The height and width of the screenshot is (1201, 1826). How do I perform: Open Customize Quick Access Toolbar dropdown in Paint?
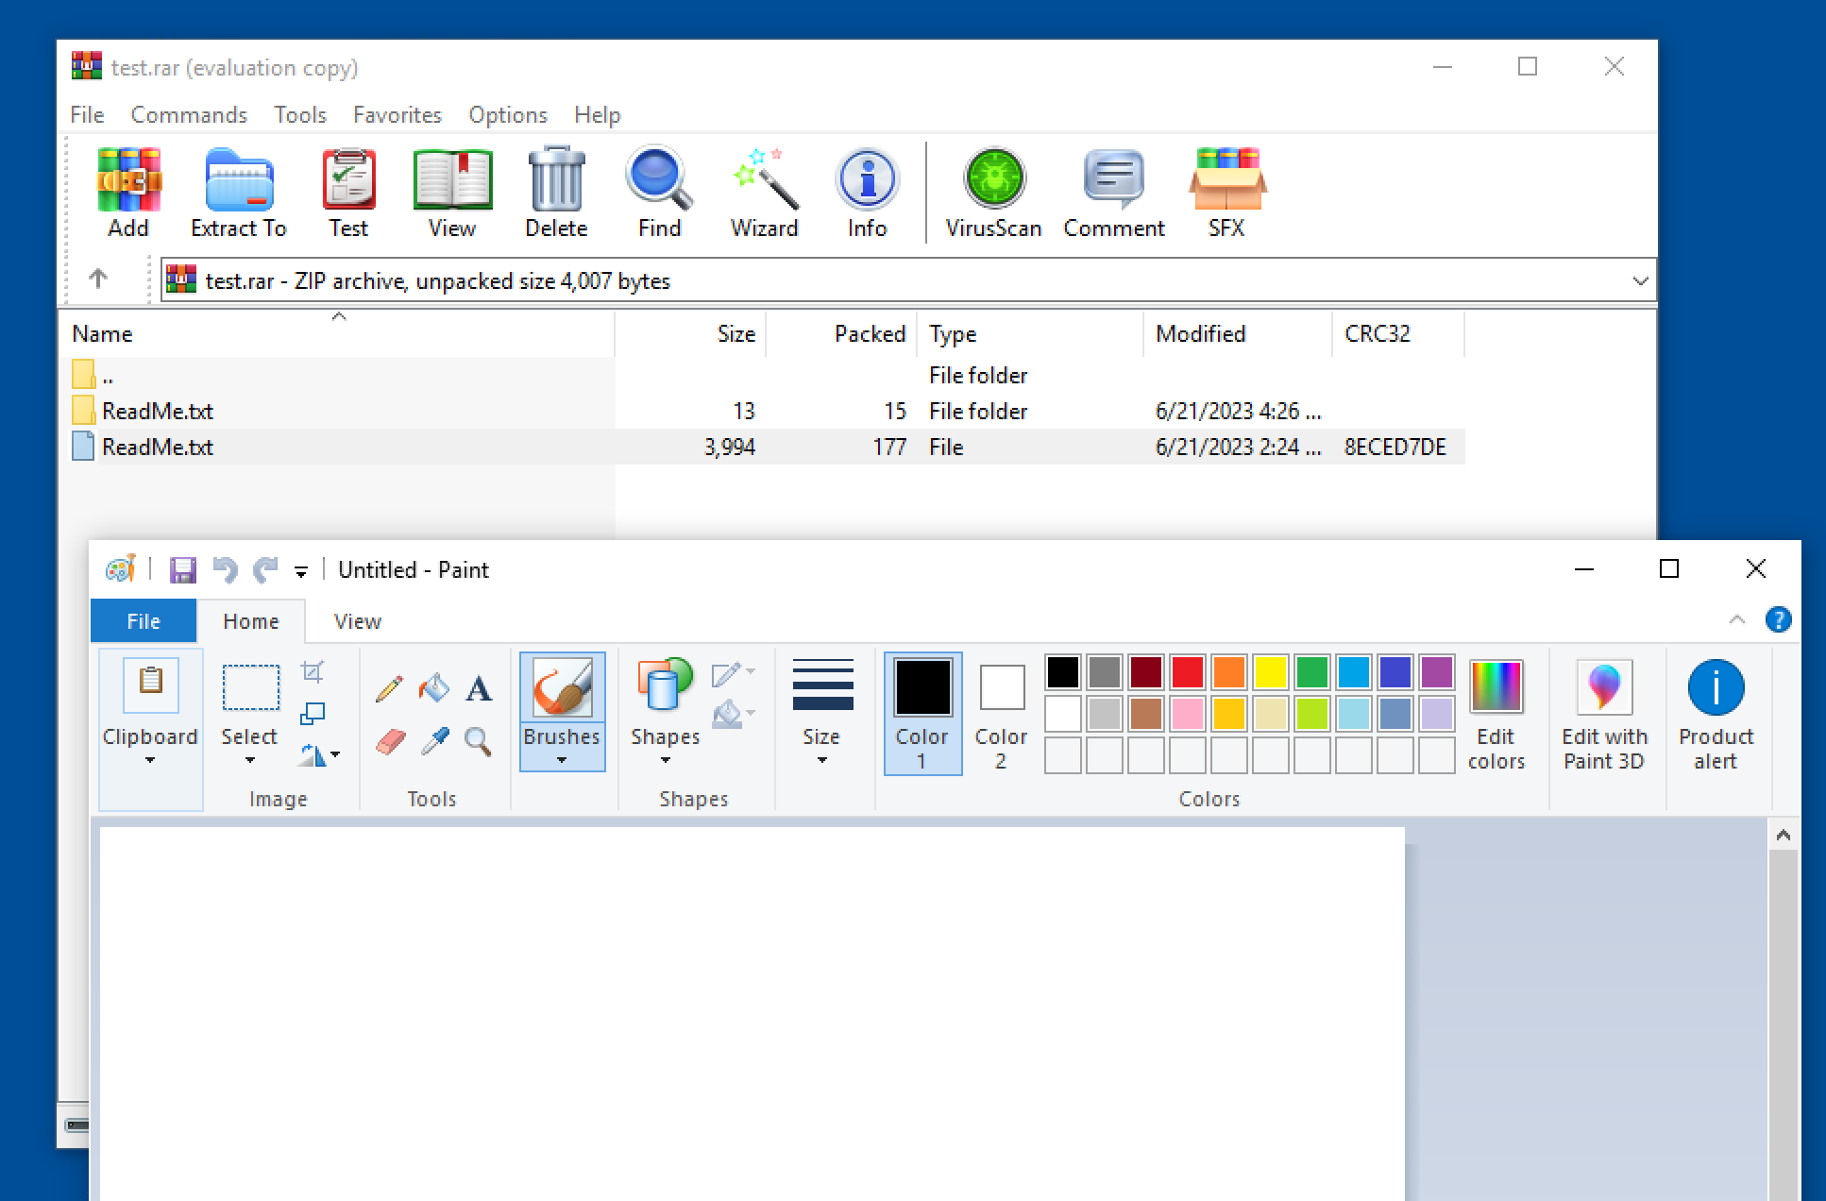coord(301,571)
